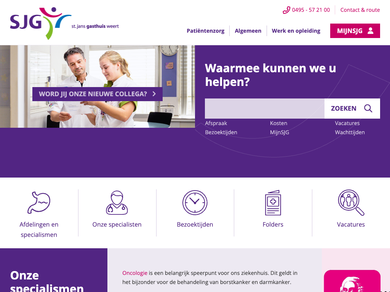Image resolution: width=390 pixels, height=292 pixels.
Task: Open the Algemeen menu
Action: (248, 31)
